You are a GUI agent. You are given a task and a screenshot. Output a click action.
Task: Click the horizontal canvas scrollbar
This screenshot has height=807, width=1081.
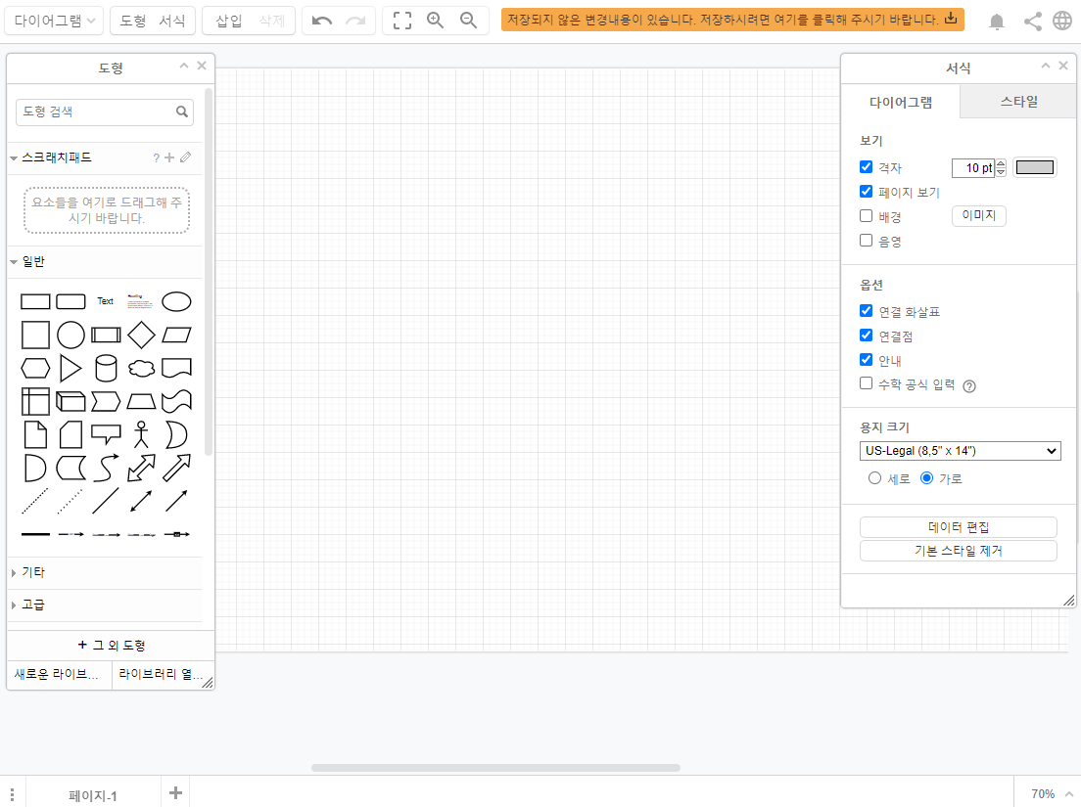(x=495, y=768)
